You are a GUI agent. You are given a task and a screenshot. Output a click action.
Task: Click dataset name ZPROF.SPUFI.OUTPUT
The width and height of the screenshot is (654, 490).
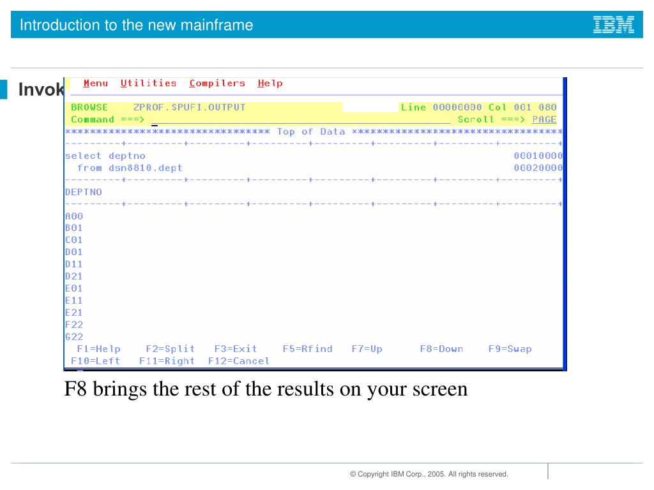pyautogui.click(x=189, y=107)
